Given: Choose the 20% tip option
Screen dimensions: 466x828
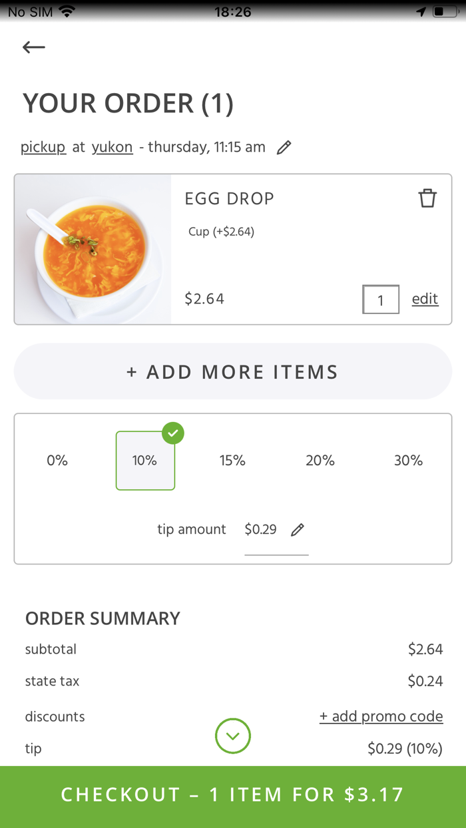Looking at the screenshot, I should (320, 461).
